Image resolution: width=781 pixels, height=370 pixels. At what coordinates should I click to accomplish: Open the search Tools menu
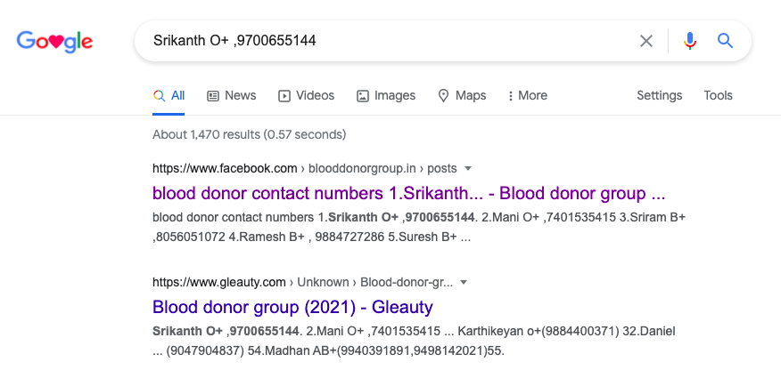coord(718,96)
